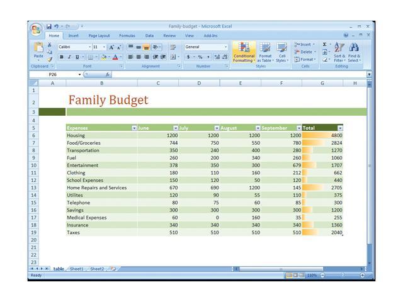Click the Delete cells button
This screenshot has height=302, width=403.
[x=305, y=52]
